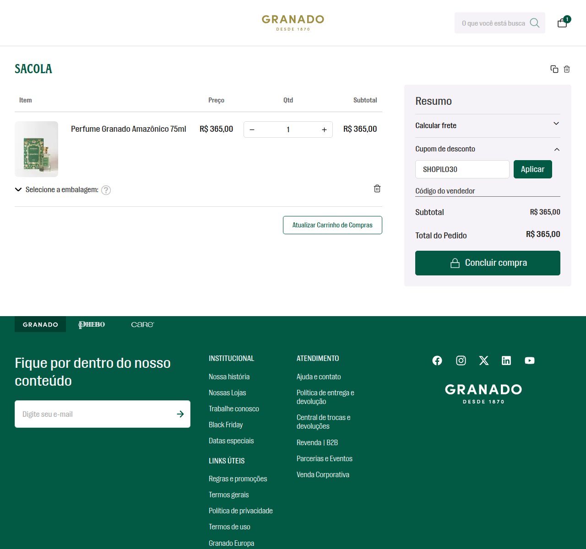
Task: Select the Phebo brand tab
Action: (x=92, y=324)
